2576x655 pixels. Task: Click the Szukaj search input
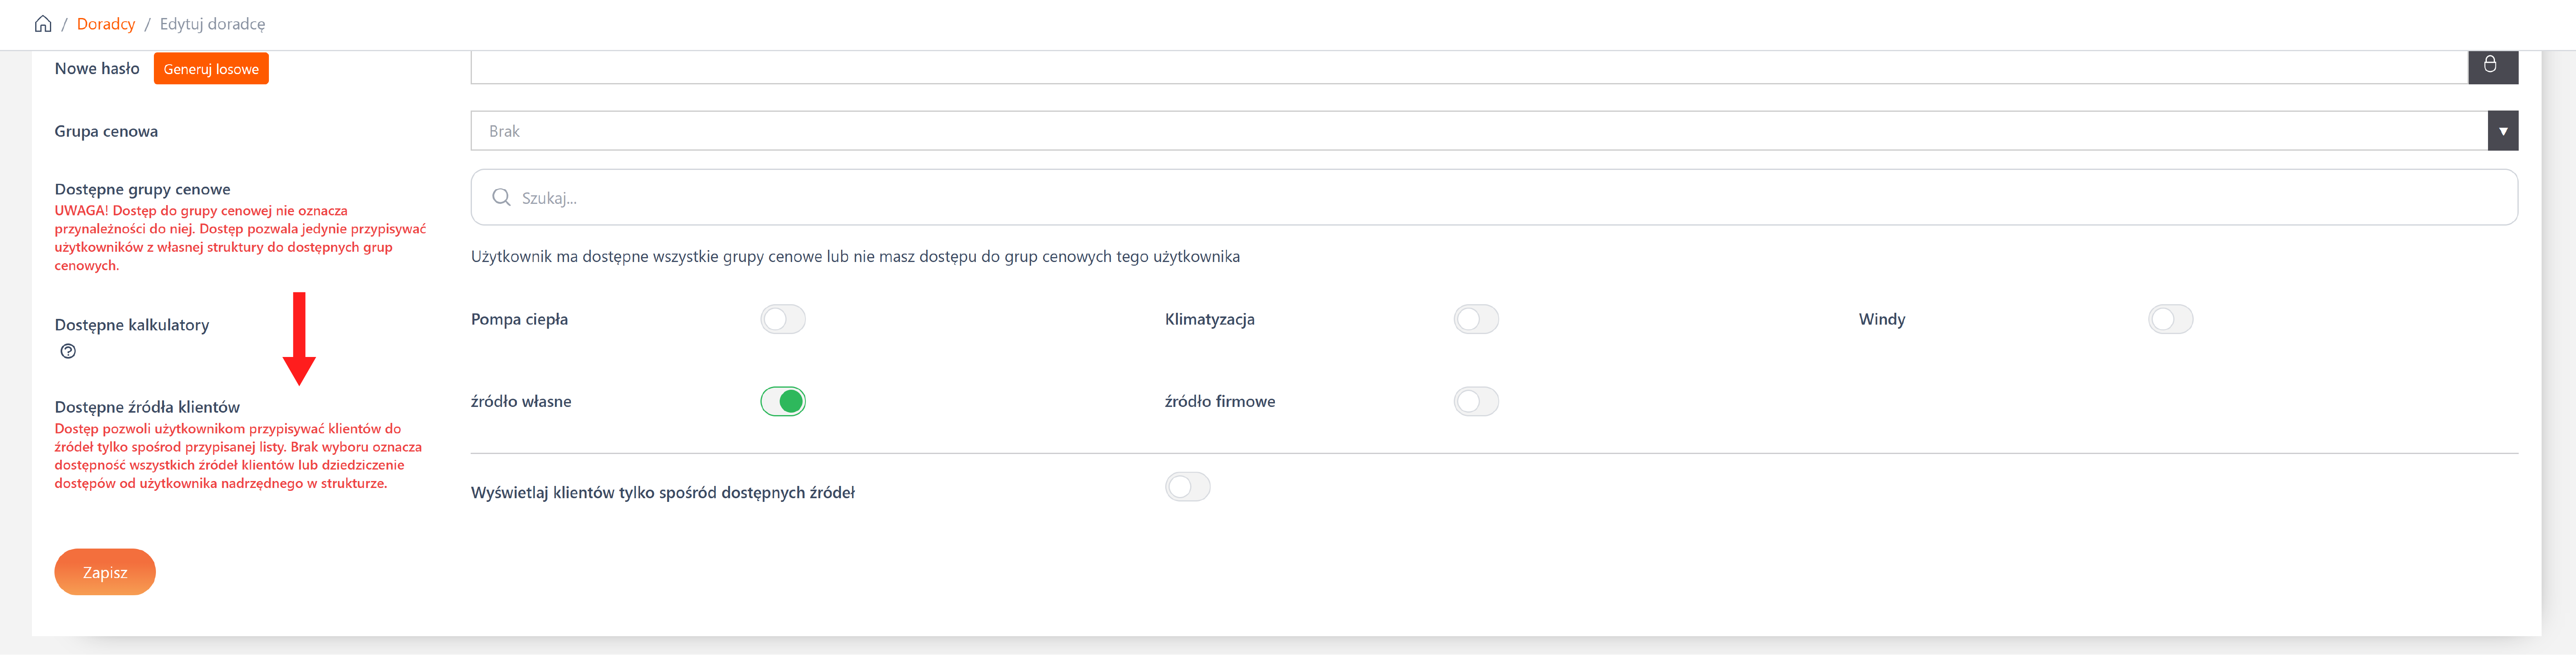pyautogui.click(x=1500, y=198)
